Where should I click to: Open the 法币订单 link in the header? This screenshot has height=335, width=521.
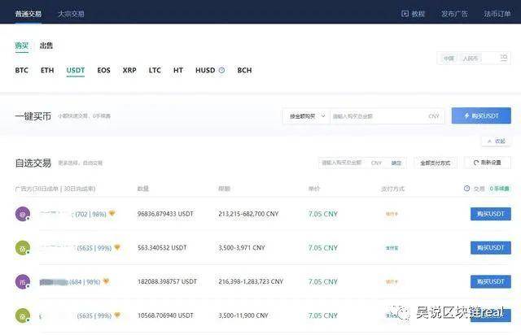[497, 14]
